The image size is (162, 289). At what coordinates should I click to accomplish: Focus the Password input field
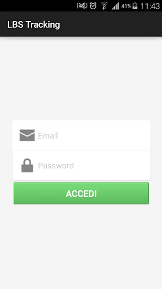81,165
